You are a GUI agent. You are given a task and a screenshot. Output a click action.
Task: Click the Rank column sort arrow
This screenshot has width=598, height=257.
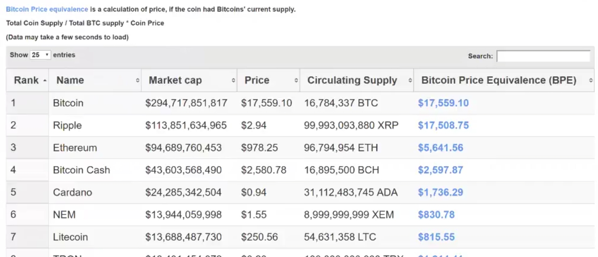pos(44,80)
